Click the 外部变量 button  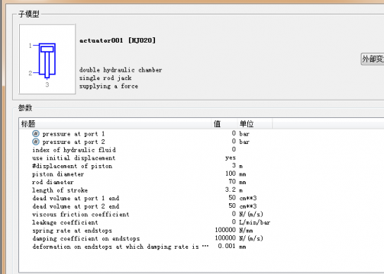pyautogui.click(x=373, y=59)
